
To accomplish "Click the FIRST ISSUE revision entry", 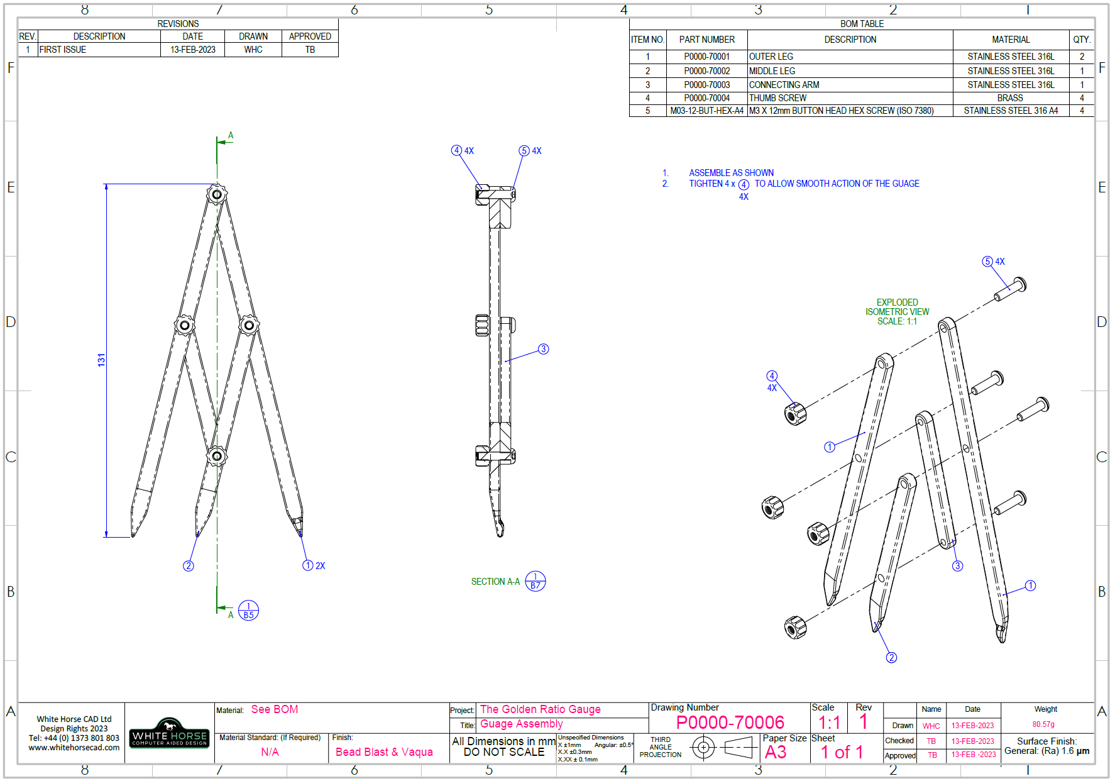I will pos(62,49).
